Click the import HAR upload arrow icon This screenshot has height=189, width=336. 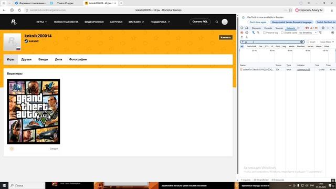[242, 37]
